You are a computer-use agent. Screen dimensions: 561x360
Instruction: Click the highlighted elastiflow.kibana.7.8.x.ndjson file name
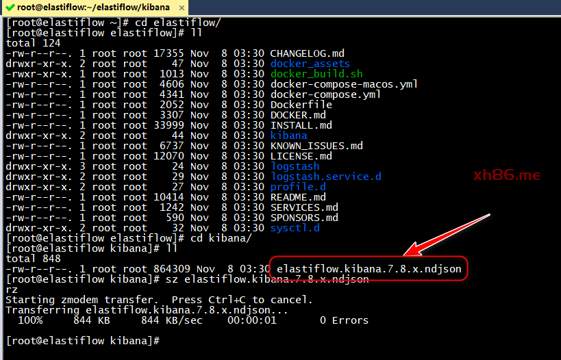coord(369,269)
